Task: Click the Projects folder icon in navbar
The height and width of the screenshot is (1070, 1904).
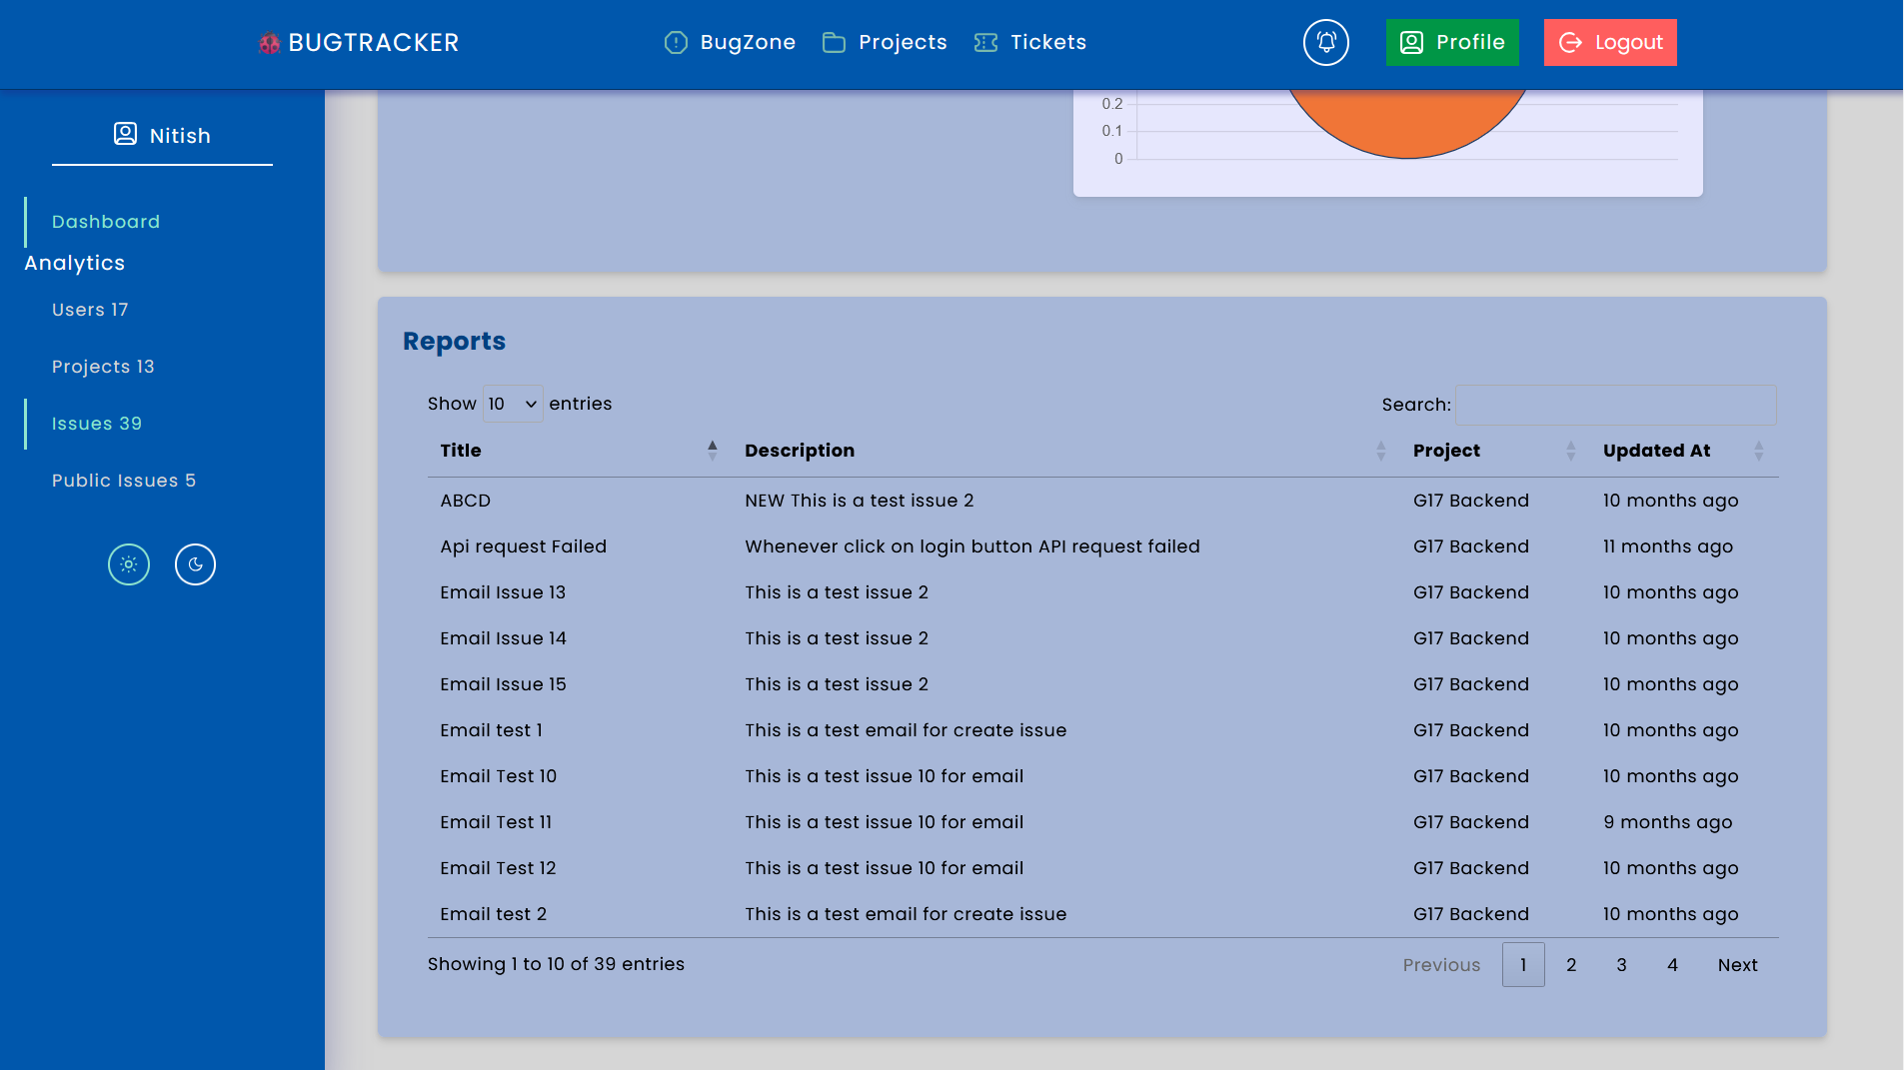Action: [834, 42]
